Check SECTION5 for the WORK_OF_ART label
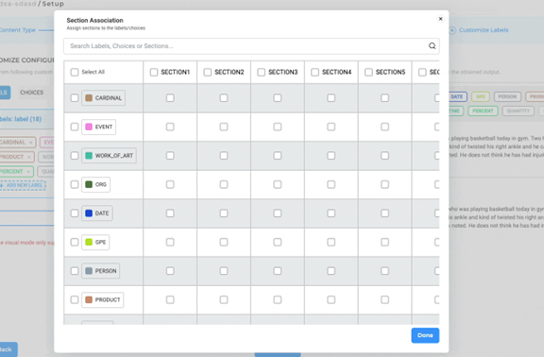The height and width of the screenshot is (357, 544). 384,156
